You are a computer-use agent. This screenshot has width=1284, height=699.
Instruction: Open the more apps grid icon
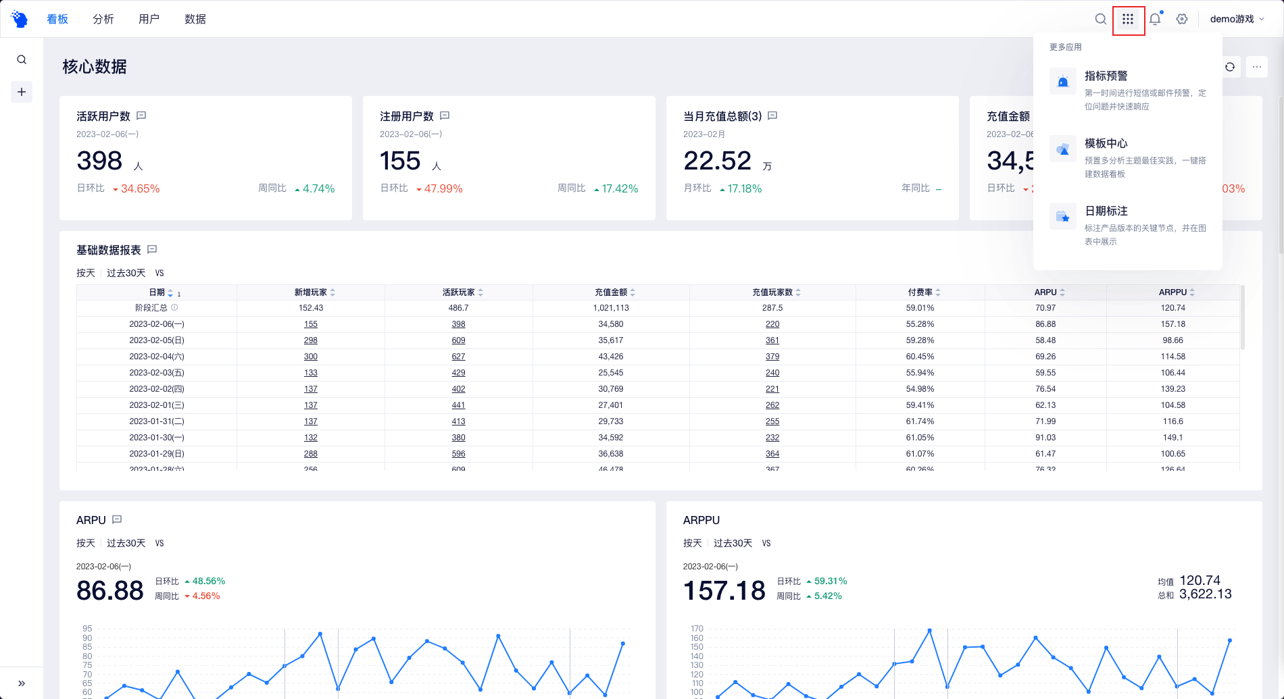(x=1128, y=20)
